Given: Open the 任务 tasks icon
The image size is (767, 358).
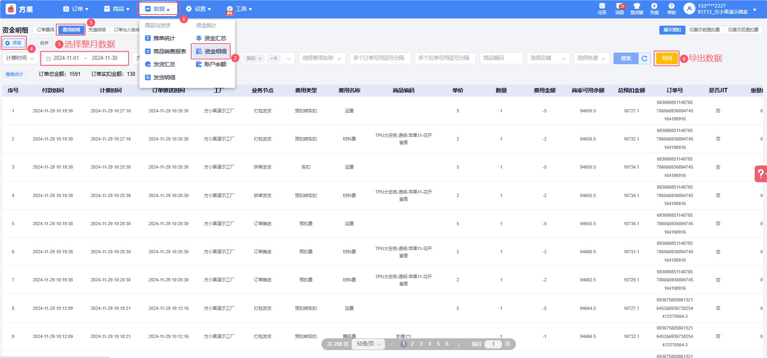Looking at the screenshot, I should coord(602,8).
